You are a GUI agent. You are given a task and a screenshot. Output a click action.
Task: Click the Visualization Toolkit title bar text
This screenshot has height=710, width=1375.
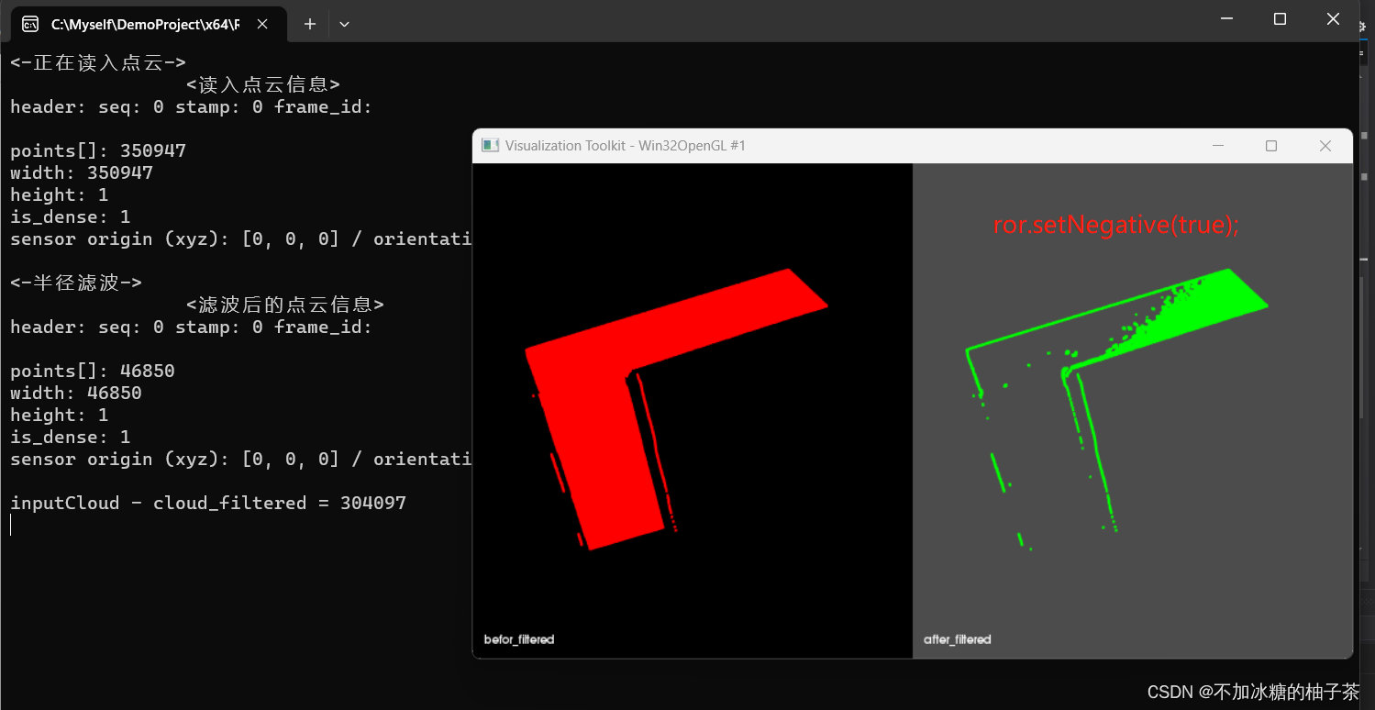pyautogui.click(x=625, y=146)
